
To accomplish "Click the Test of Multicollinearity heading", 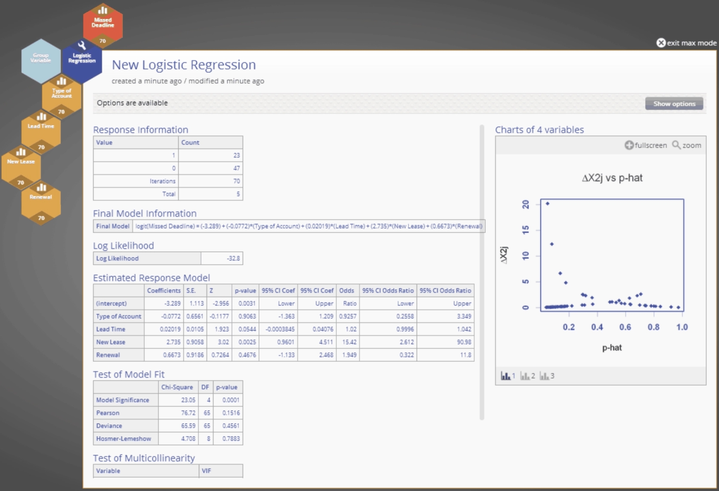I will point(144,458).
